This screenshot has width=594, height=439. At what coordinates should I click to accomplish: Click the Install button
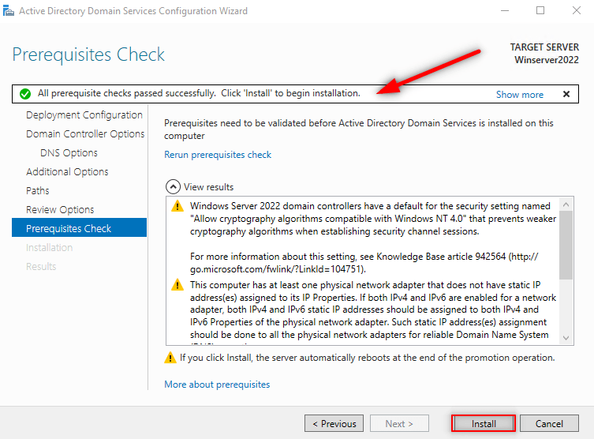(483, 423)
